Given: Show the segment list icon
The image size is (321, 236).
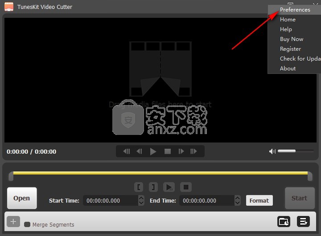Looking at the screenshot, I should pyautogui.click(x=304, y=221).
